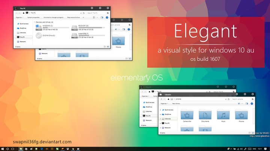Click search magnifier in lower Libraries window
Viewport: 270px width, 151px height.
coord(253,99)
